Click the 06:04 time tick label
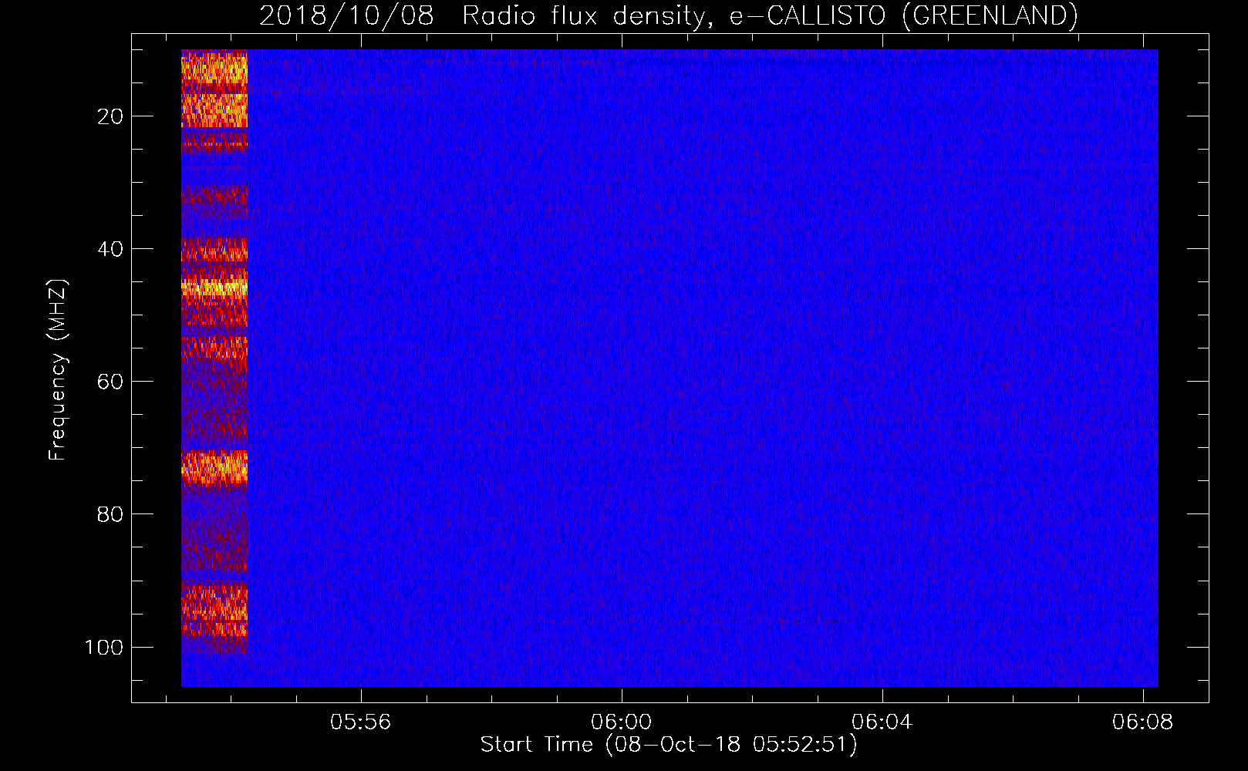The image size is (1248, 771). pos(882,722)
